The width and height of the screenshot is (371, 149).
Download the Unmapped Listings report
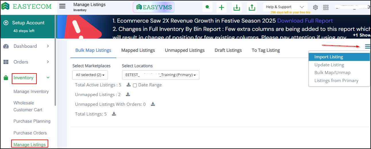pos(128,95)
